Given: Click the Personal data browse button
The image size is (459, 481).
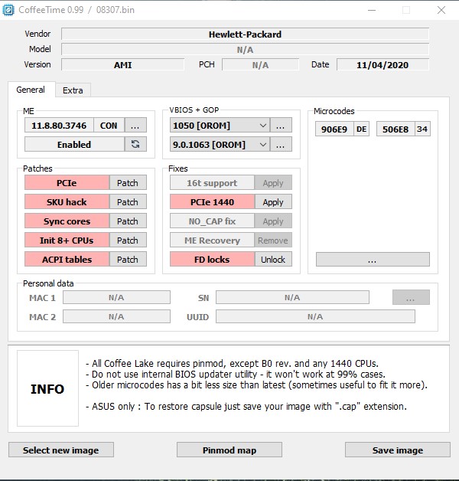Looking at the screenshot, I should click(x=411, y=297).
